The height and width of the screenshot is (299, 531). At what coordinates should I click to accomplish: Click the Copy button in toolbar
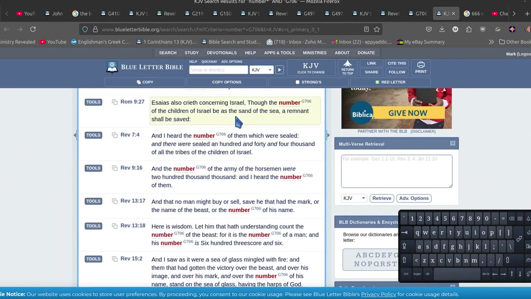[145, 82]
